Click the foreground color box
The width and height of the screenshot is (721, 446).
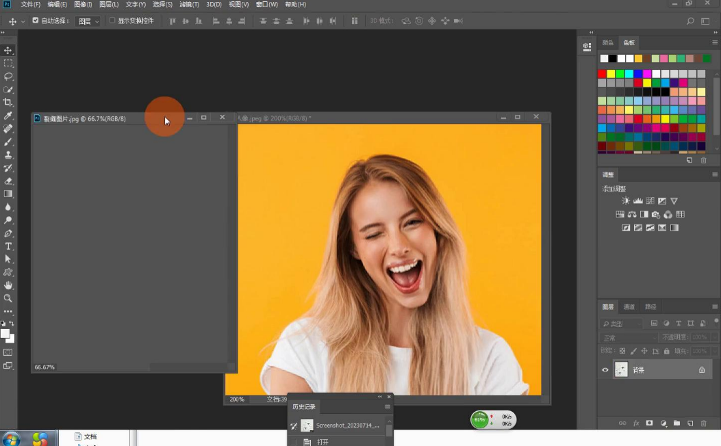(x=5, y=334)
